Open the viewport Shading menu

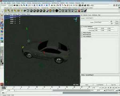click(10, 14)
